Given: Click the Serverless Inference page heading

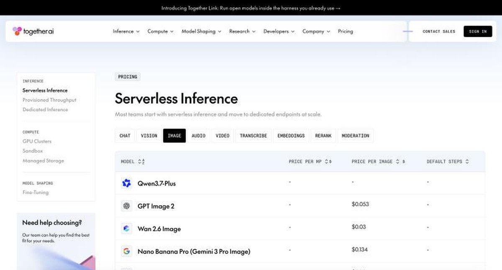Looking at the screenshot, I should tap(176, 99).
